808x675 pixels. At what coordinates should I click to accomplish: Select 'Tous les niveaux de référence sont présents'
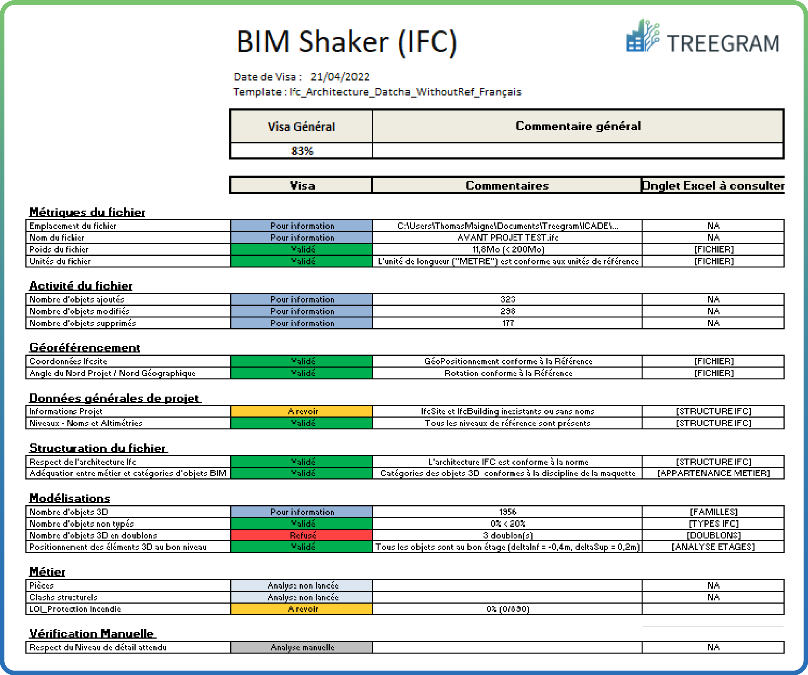coord(507,423)
